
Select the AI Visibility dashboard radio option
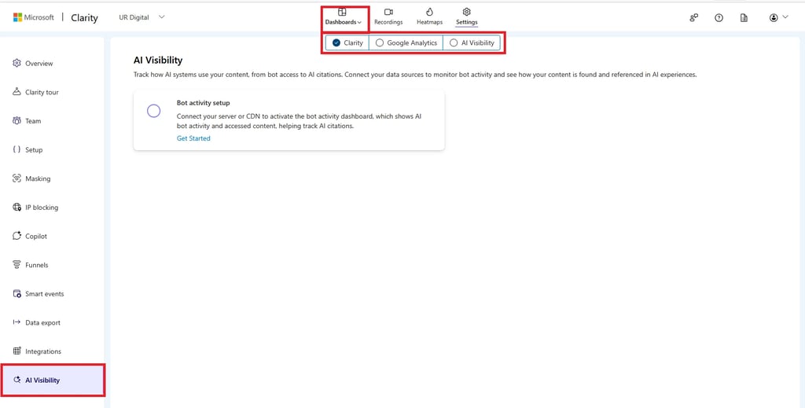point(472,43)
